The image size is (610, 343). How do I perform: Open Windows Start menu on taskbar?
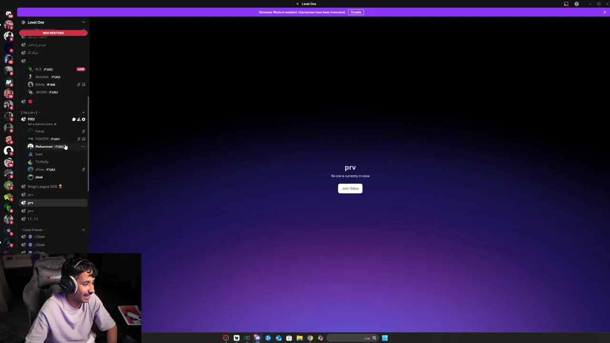click(385, 338)
